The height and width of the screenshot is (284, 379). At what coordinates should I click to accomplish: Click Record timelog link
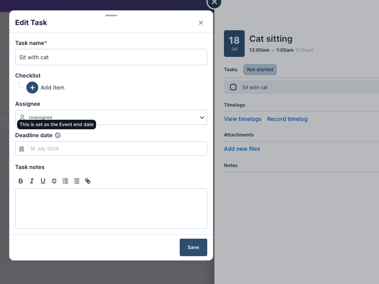[287, 119]
